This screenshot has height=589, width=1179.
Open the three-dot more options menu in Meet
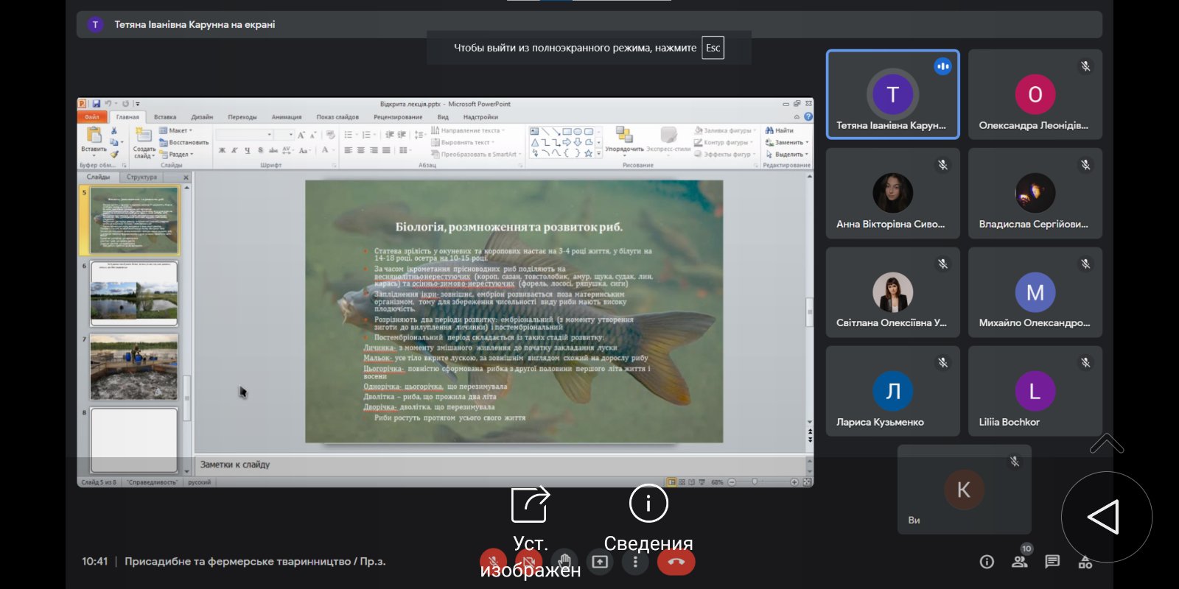635,562
